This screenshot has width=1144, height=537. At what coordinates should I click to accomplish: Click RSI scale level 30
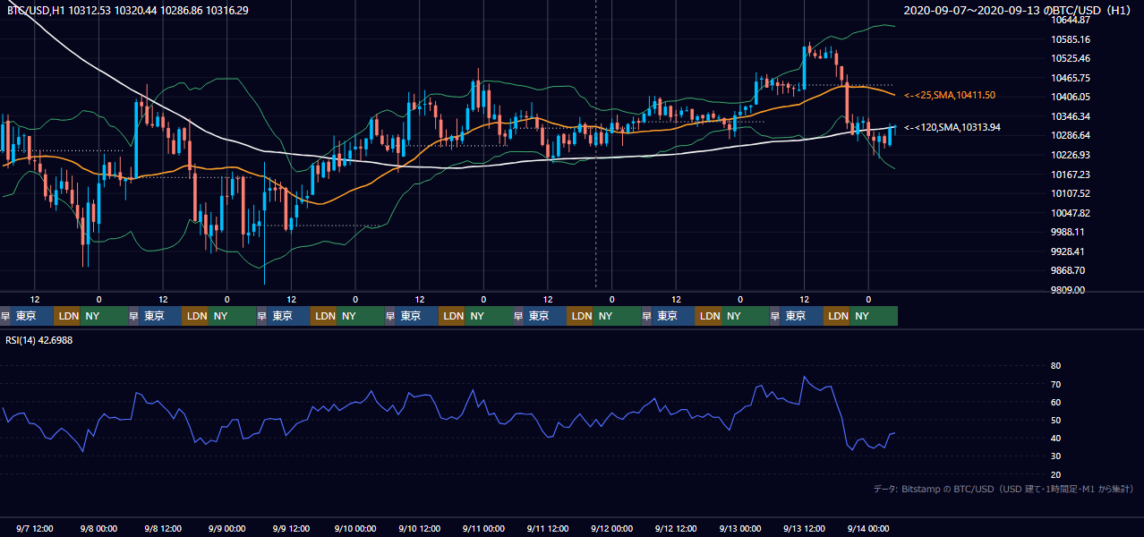1055,456
